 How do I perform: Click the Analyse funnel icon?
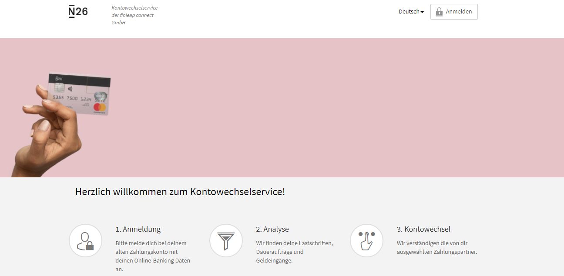point(226,240)
